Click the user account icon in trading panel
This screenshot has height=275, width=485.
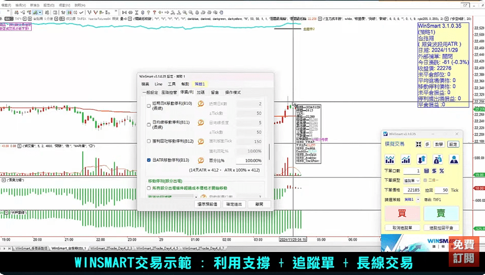[454, 159]
